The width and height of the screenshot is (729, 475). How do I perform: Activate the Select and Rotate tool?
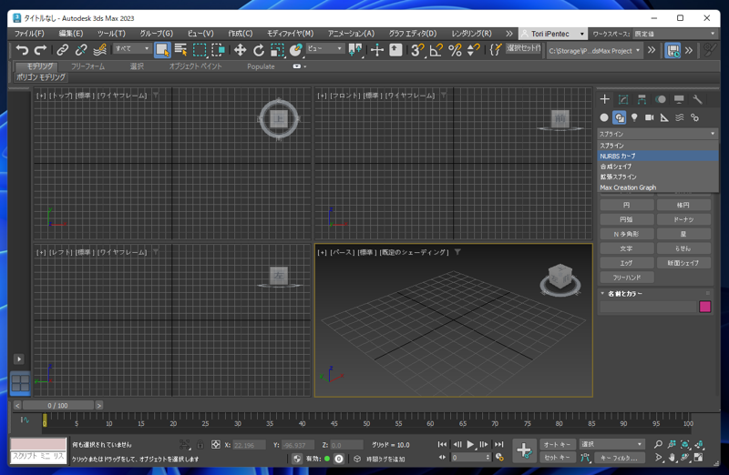(x=259, y=50)
